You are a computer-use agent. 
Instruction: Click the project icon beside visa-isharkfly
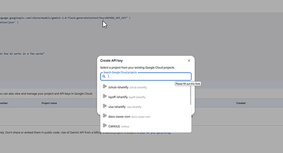pyautogui.click(x=105, y=106)
